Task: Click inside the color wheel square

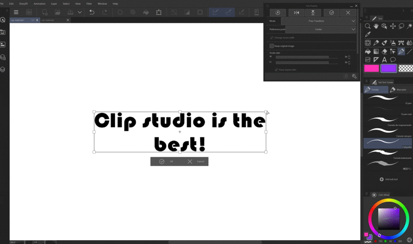Action: click(x=389, y=219)
